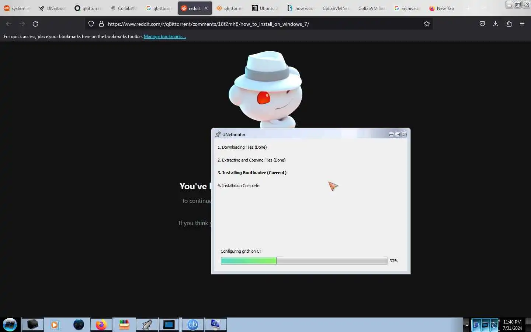
Task: Open the black console window taskbar icon
Action: coord(169,325)
